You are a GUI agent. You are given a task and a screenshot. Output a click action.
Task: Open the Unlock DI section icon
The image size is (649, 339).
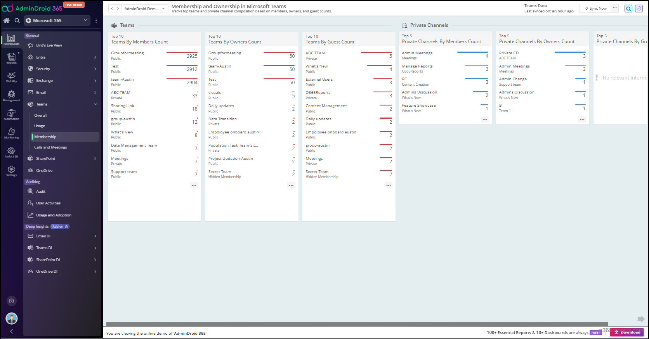point(11,152)
